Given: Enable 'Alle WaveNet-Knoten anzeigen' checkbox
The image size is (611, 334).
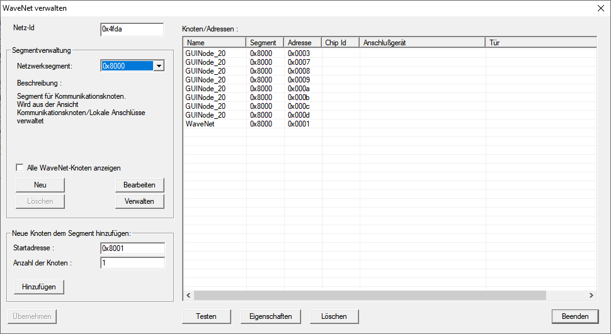Looking at the screenshot, I should (x=21, y=168).
